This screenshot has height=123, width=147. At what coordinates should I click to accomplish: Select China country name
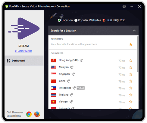[x=62, y=81]
